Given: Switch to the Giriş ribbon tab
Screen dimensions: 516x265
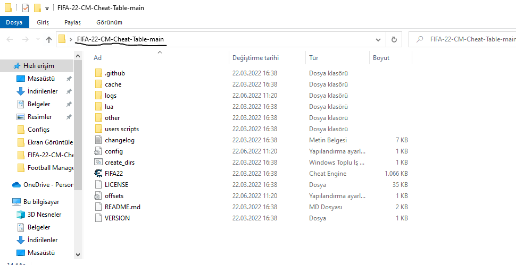Looking at the screenshot, I should point(43,22).
